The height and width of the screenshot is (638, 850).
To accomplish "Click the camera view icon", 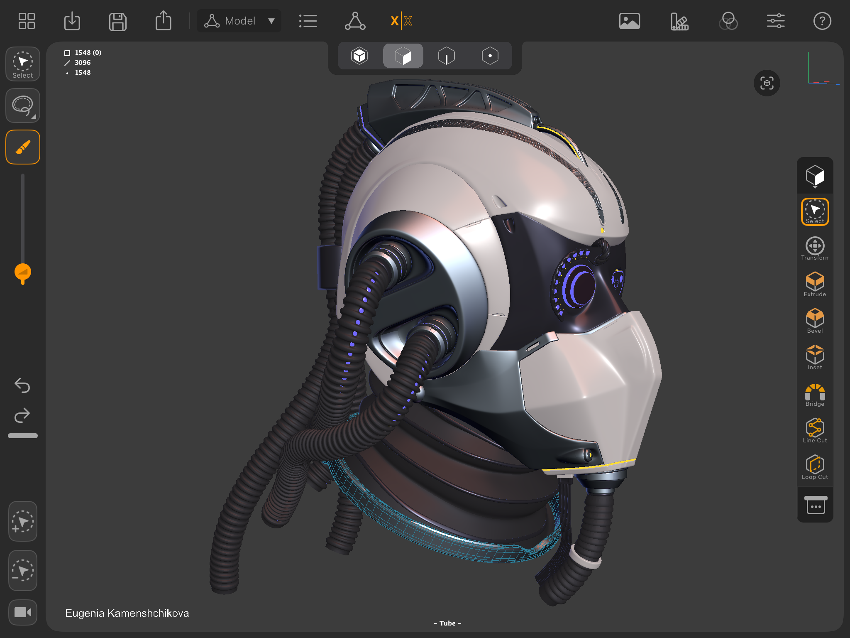I will (x=23, y=612).
